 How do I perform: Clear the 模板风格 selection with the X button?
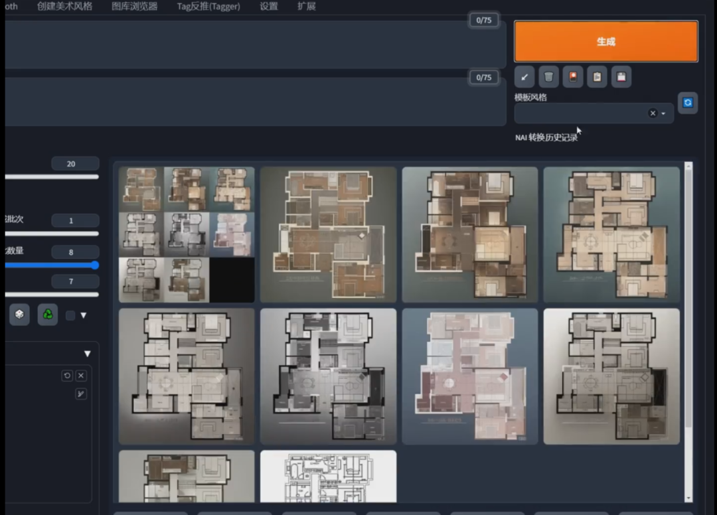(x=653, y=113)
